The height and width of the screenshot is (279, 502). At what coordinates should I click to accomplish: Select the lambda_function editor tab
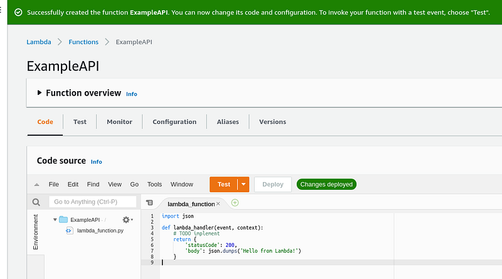pos(191,204)
